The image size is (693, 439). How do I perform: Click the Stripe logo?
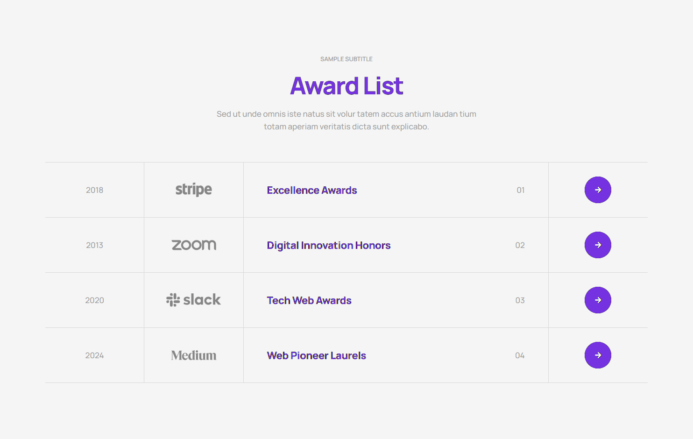[194, 190]
